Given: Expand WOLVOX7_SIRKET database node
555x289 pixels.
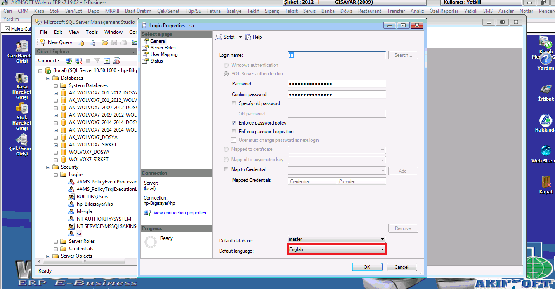Looking at the screenshot, I should tap(56, 160).
